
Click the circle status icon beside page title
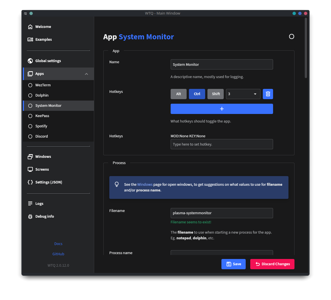(292, 37)
